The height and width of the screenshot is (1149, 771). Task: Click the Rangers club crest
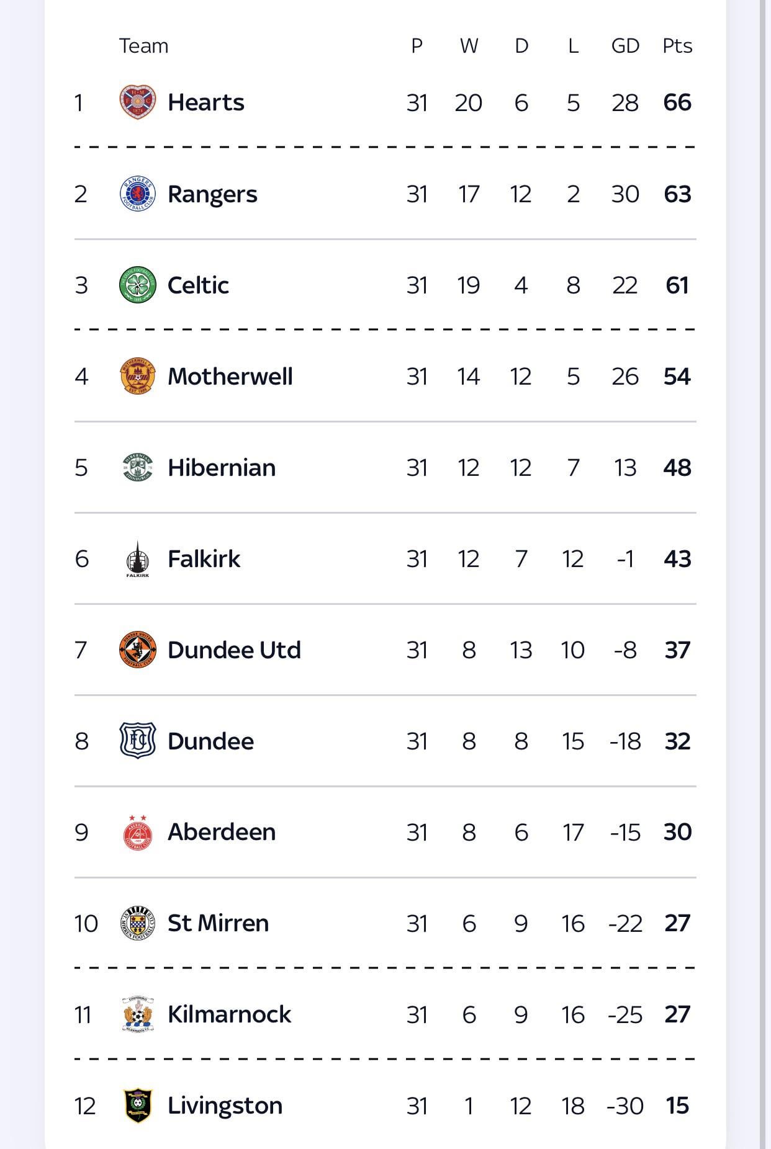(137, 194)
